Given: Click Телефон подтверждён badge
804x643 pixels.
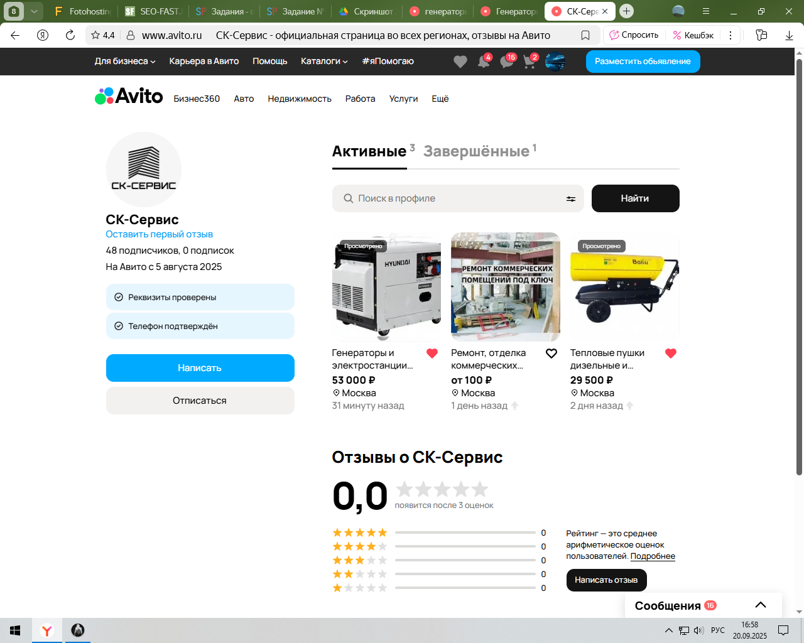Looking at the screenshot, I should pos(200,326).
